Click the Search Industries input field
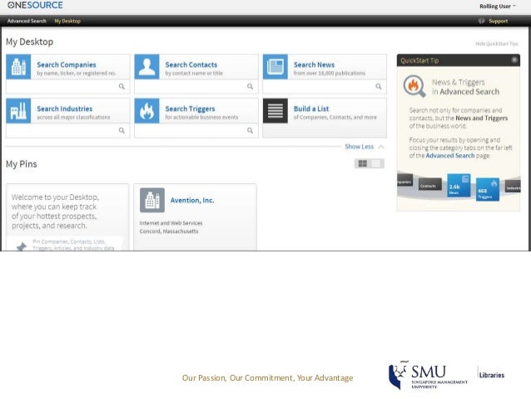 [67, 131]
